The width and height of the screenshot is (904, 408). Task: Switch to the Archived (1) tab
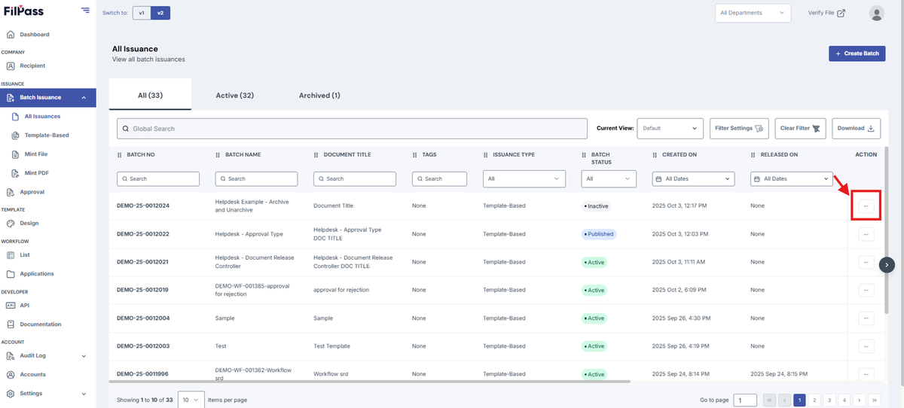coord(319,96)
